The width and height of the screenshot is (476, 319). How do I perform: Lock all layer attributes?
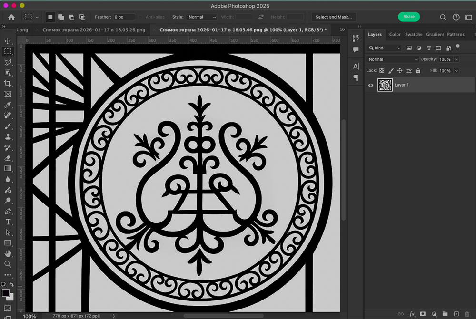(418, 71)
